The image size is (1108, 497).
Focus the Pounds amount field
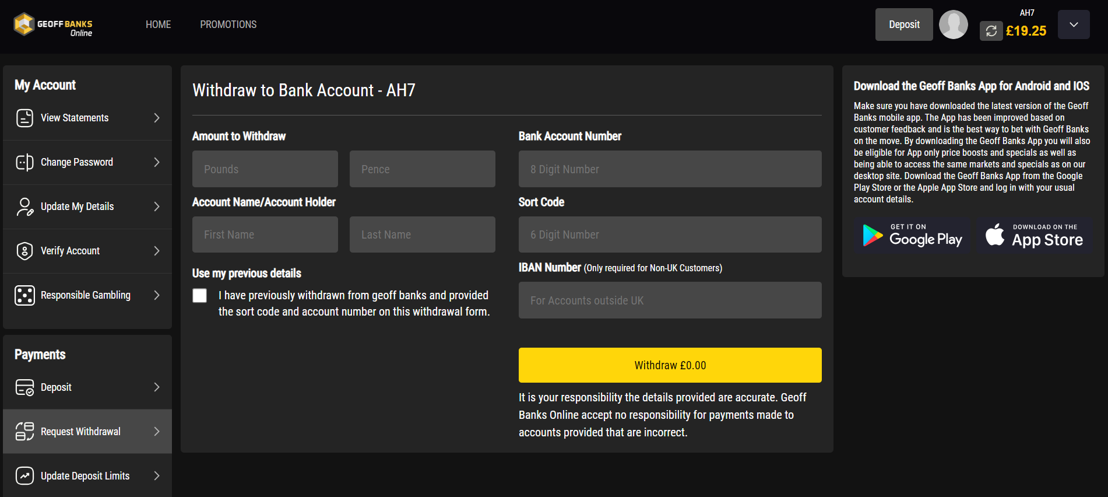click(x=265, y=169)
